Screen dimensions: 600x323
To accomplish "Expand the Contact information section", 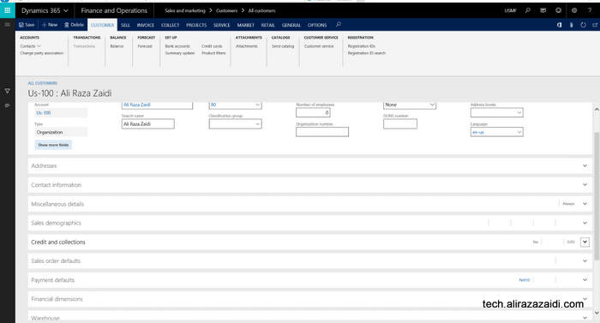I will tap(310, 185).
